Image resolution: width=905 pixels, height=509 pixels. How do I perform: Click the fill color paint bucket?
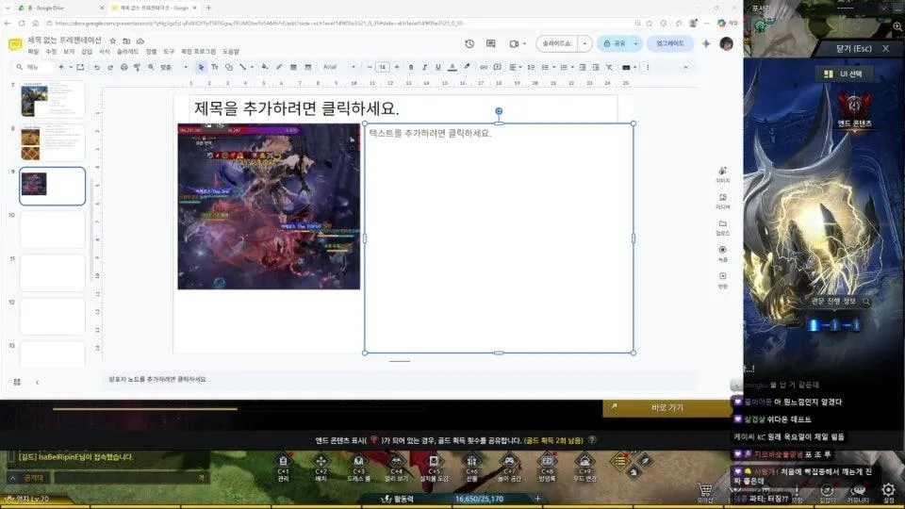point(264,68)
